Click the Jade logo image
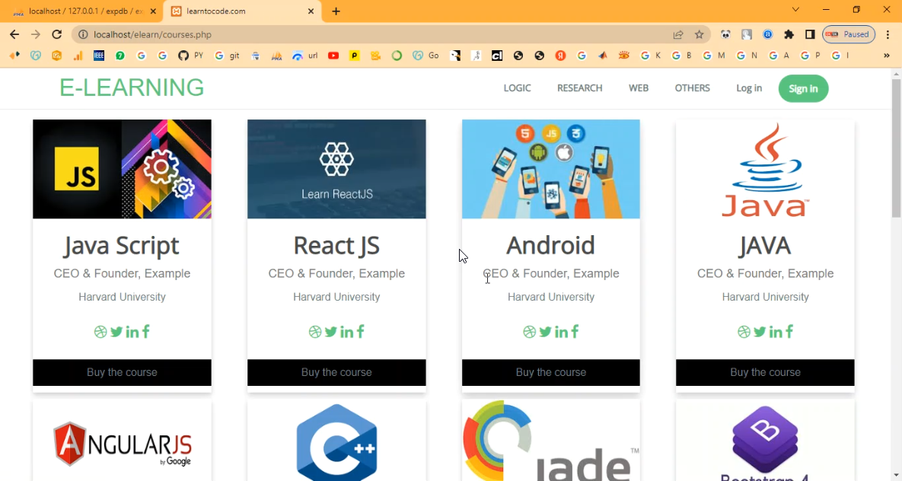Image resolution: width=902 pixels, height=481 pixels. [x=550, y=441]
